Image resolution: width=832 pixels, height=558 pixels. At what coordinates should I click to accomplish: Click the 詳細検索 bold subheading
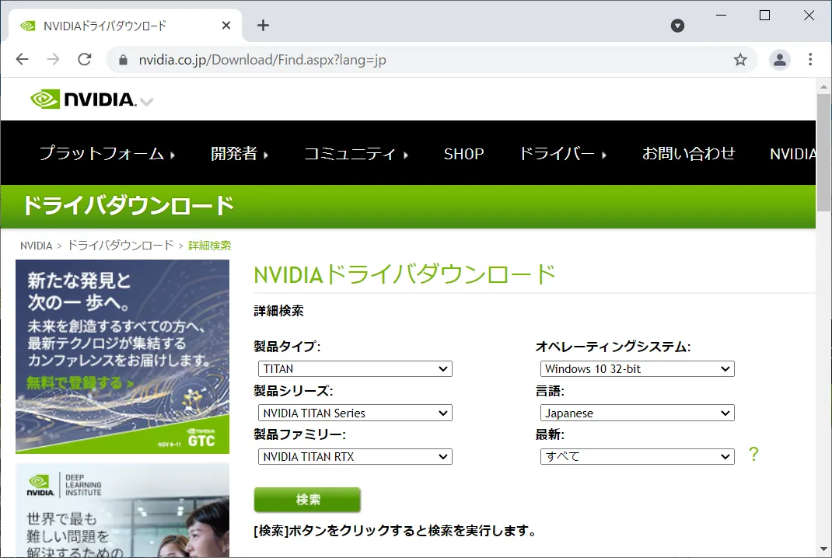coord(278,311)
